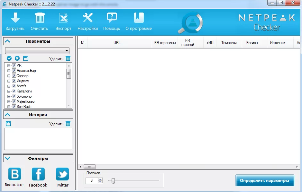The height and width of the screenshot is (192, 302).
Task: Collapse the Параметры panel chevron
Action: [x=7, y=41]
